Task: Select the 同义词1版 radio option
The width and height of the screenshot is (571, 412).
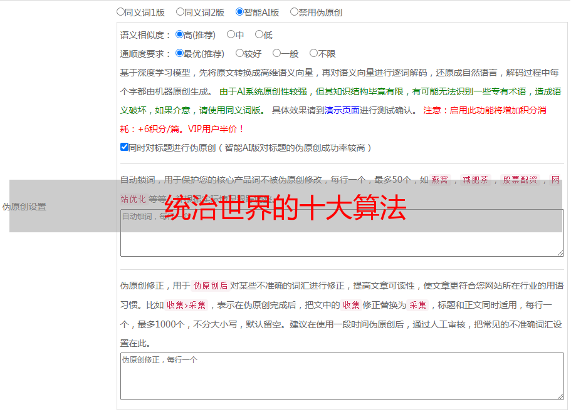Action: coord(121,12)
